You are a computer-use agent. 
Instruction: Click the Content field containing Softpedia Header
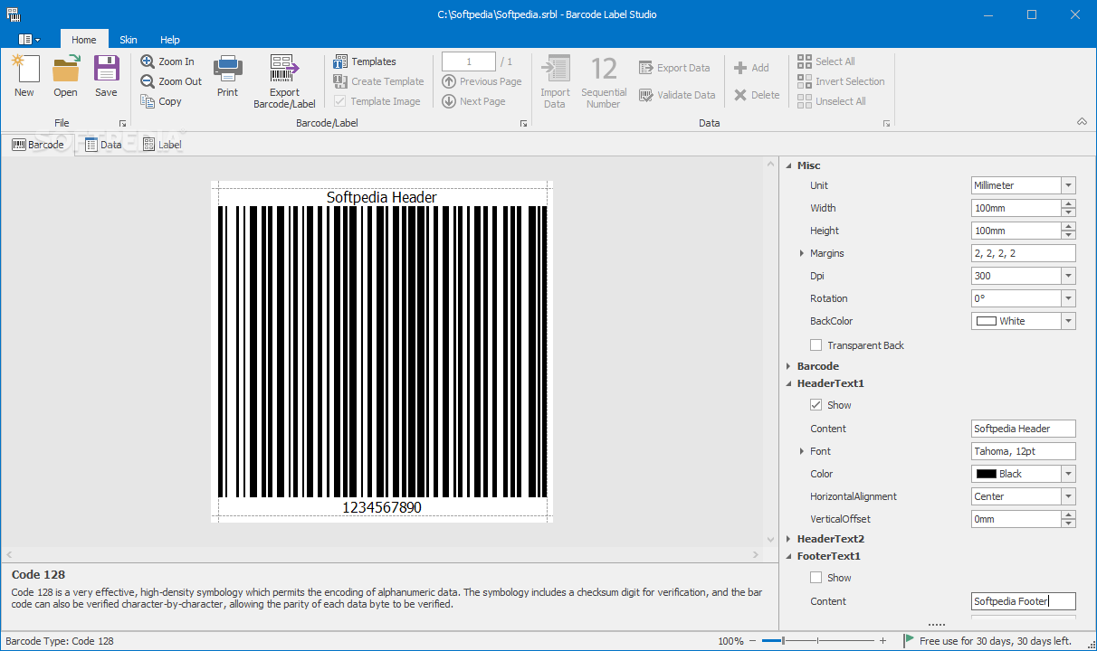[1023, 428]
